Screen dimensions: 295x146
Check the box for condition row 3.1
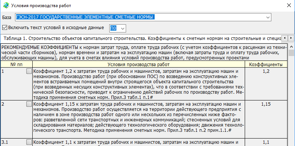coord(29,142)
